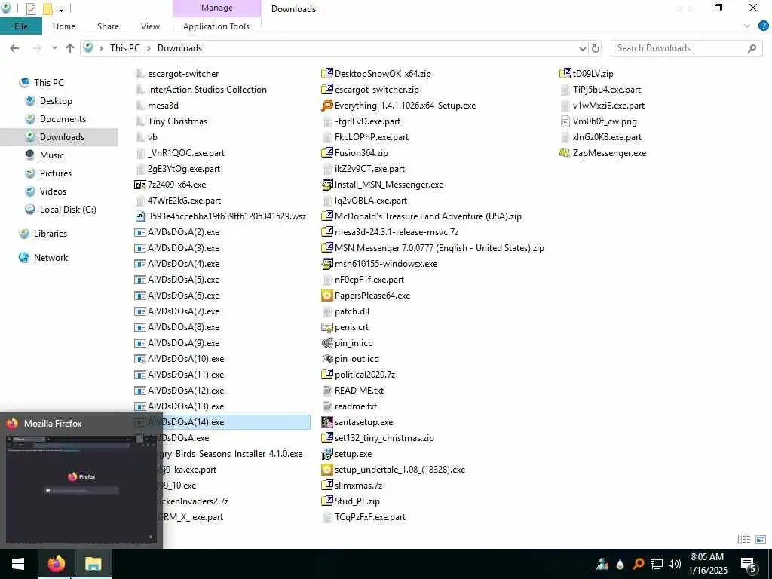Open Pictures in the navigation pane
This screenshot has width=772, height=579.
[55, 173]
